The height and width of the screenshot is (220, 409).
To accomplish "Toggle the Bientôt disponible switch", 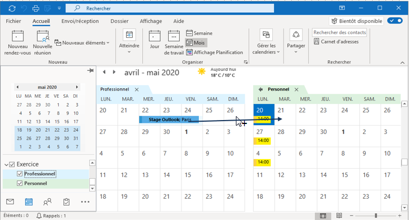I will pyautogui.click(x=395, y=21).
